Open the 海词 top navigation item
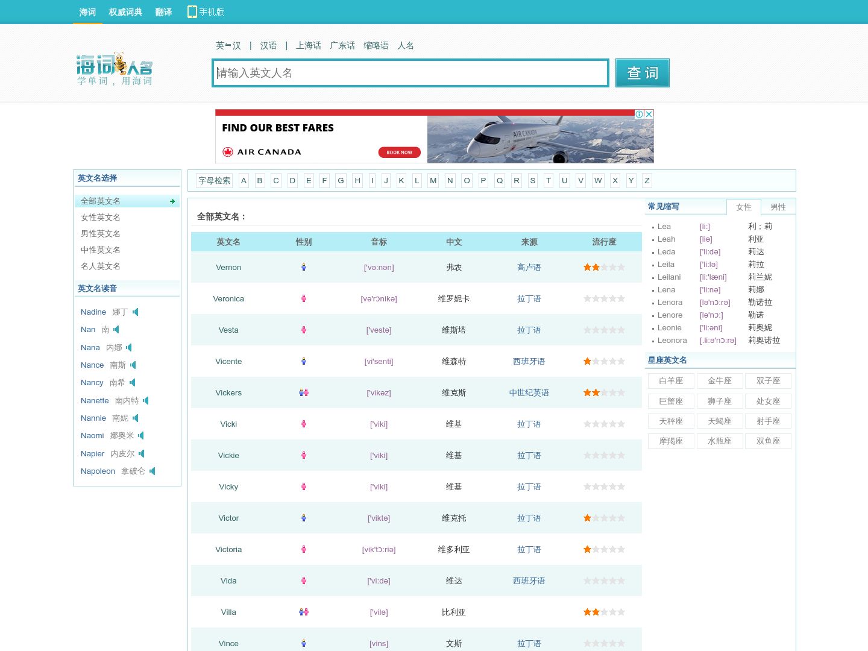Viewport: 868px width, 651px height. (x=87, y=12)
